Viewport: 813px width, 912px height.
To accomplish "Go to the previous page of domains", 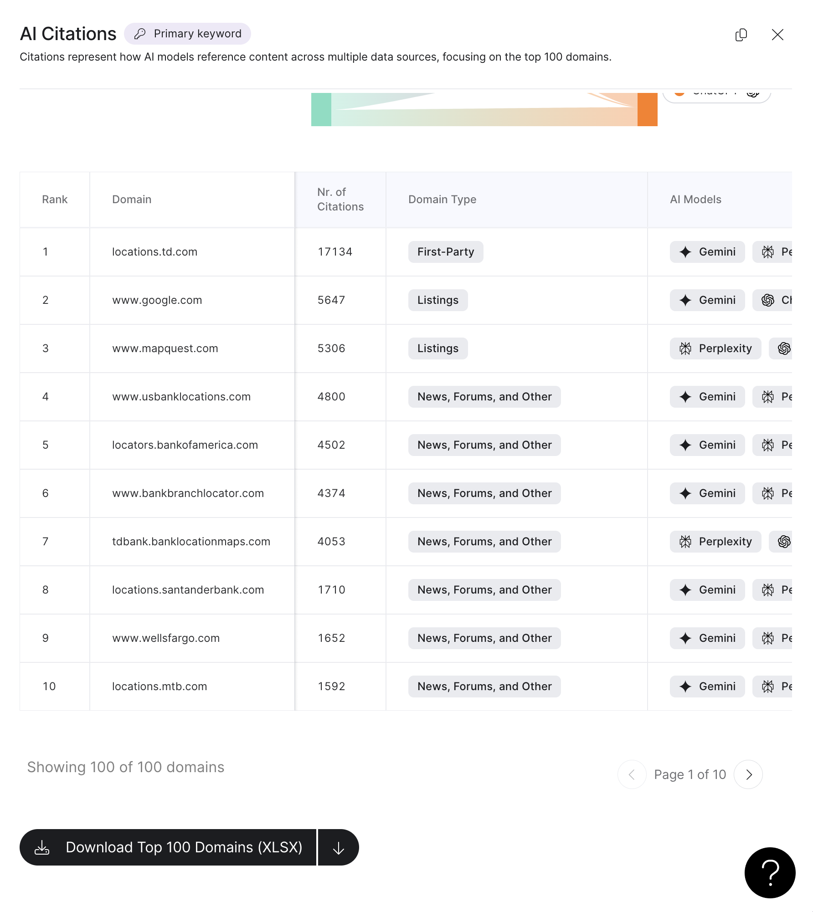I will coord(632,774).
